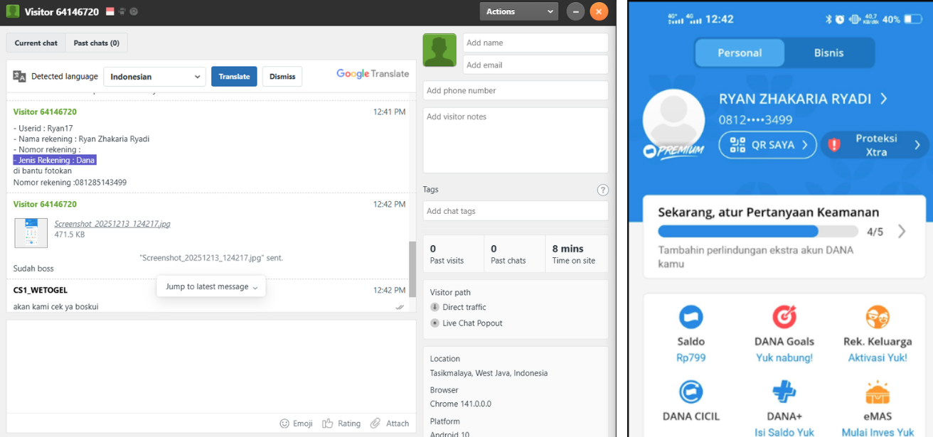Open DANA Goals icon
This screenshot has width=933, height=437.
[x=784, y=317]
